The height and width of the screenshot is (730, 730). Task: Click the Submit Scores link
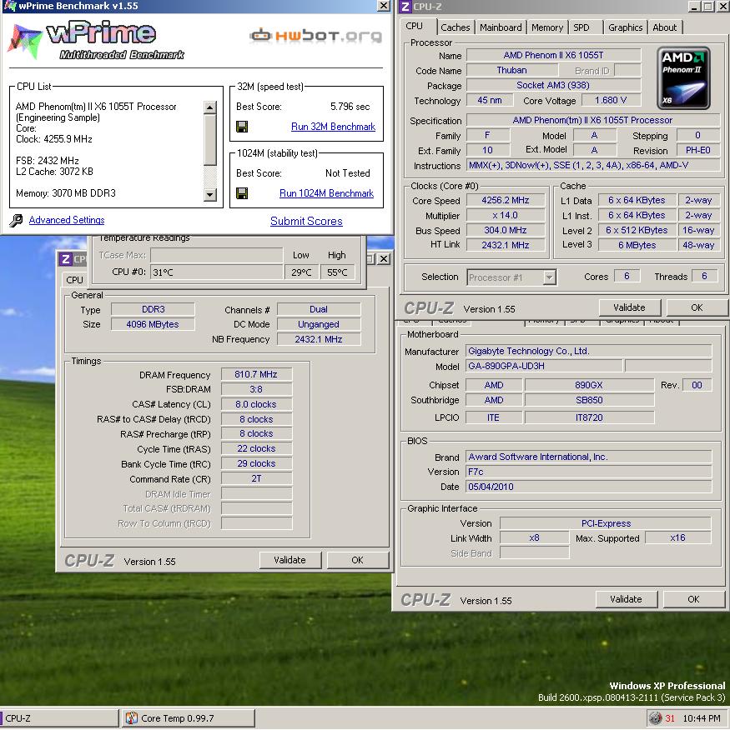(x=306, y=221)
